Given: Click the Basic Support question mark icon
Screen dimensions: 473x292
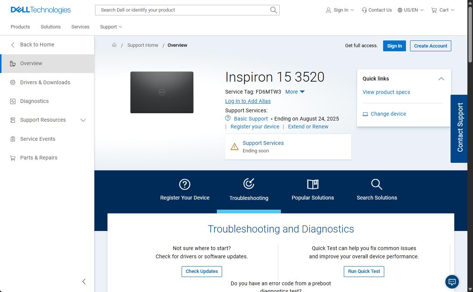Looking at the screenshot, I should [228, 118].
